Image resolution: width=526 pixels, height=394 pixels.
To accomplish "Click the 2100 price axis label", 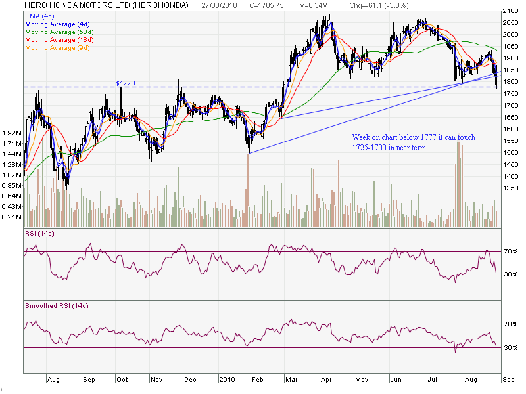I will tap(511, 11).
